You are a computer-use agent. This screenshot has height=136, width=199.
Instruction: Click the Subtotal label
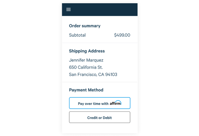click(77, 35)
